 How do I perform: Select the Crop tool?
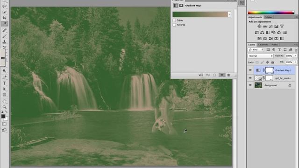[4, 18]
